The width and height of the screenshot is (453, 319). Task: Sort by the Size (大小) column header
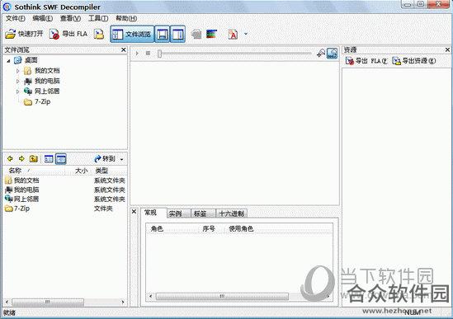79,171
